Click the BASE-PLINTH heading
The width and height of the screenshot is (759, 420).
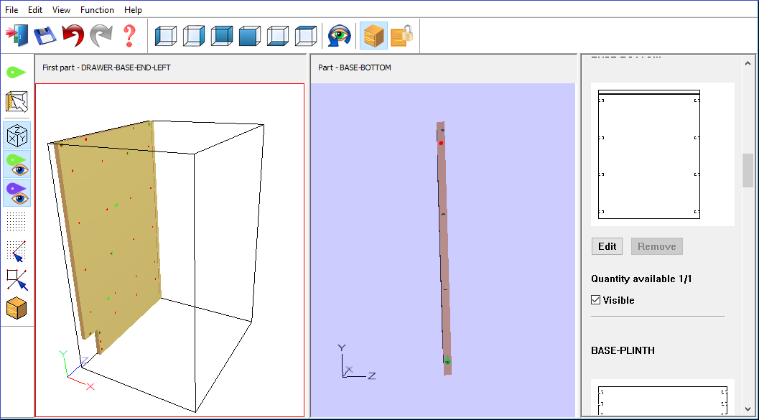click(x=623, y=350)
